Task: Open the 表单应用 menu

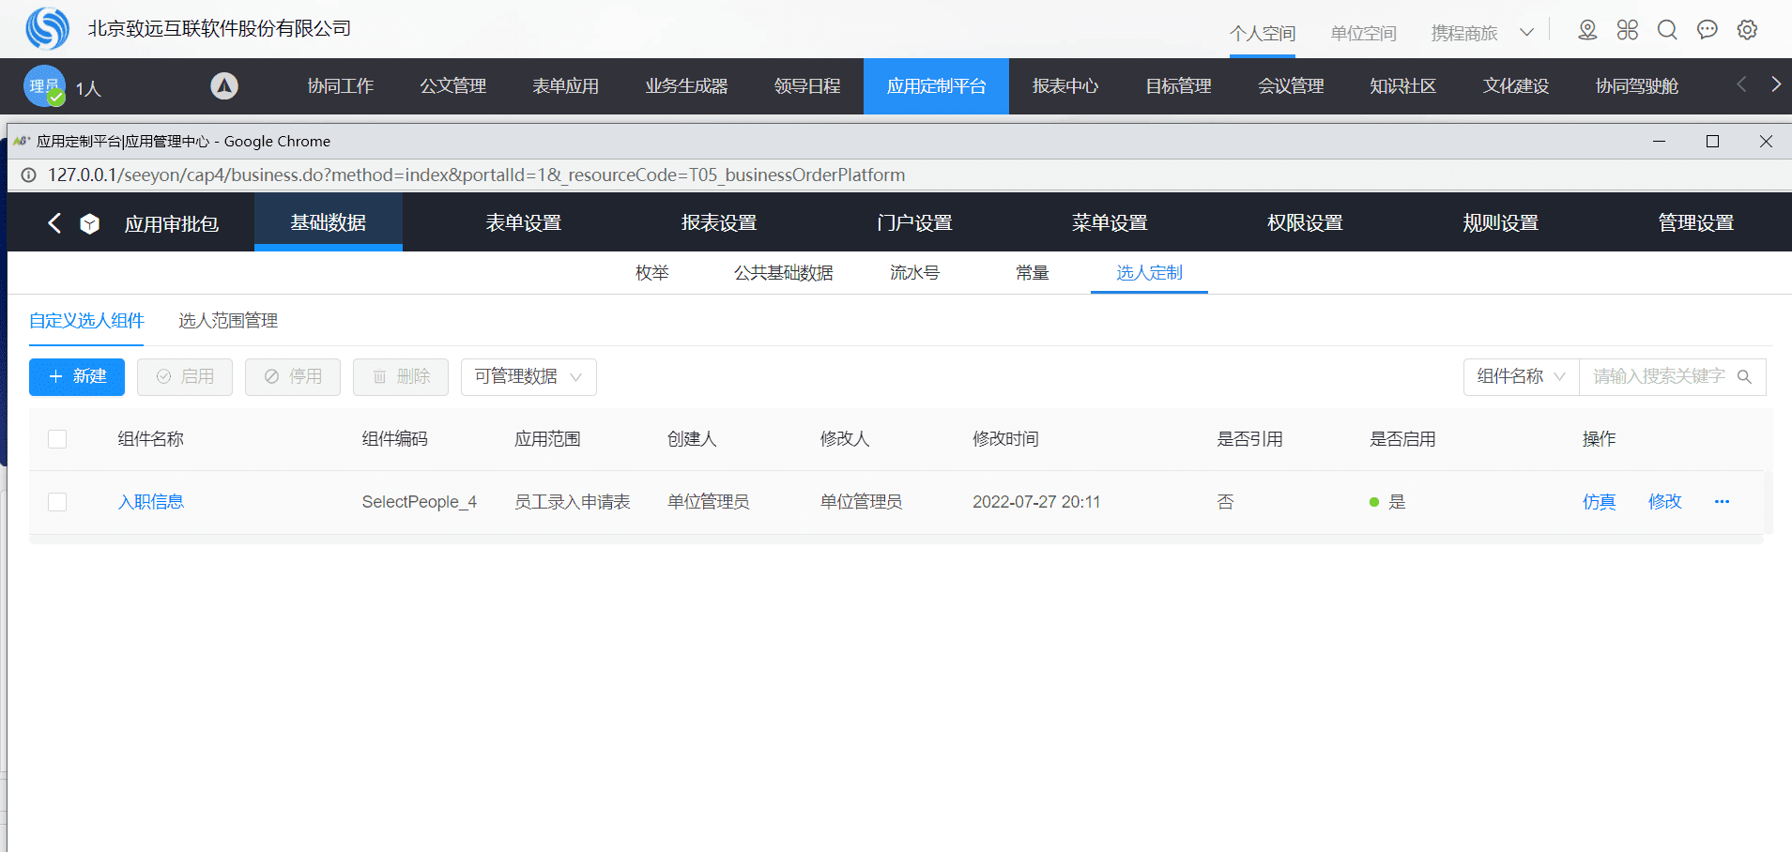Action: (x=566, y=86)
